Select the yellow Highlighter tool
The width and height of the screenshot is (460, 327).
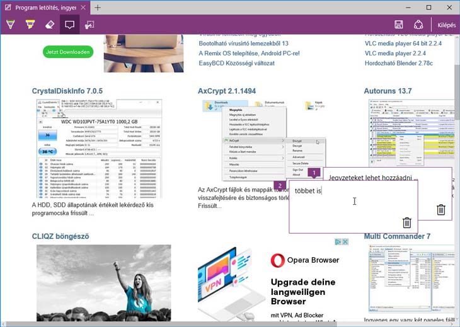click(x=30, y=25)
